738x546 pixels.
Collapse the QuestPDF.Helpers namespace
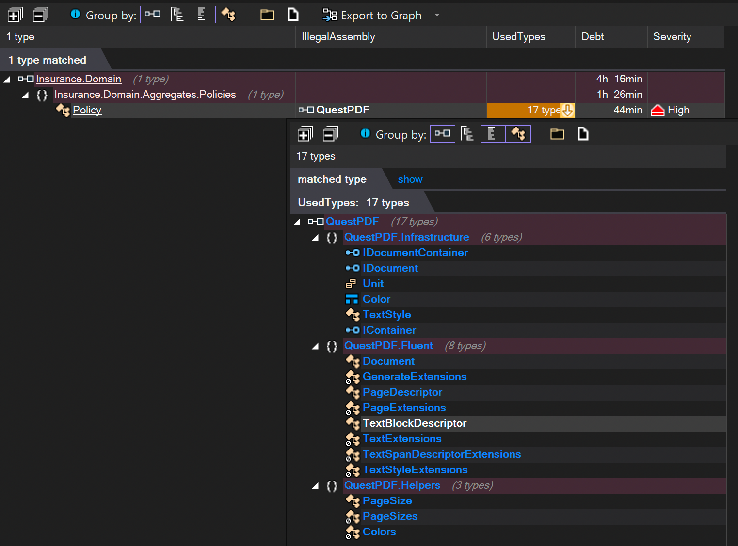(x=315, y=485)
